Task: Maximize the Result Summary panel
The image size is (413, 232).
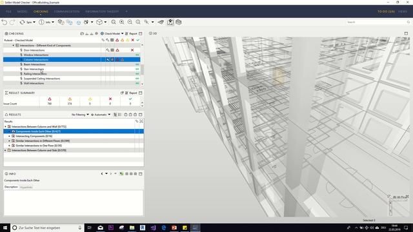Action: click(x=141, y=93)
